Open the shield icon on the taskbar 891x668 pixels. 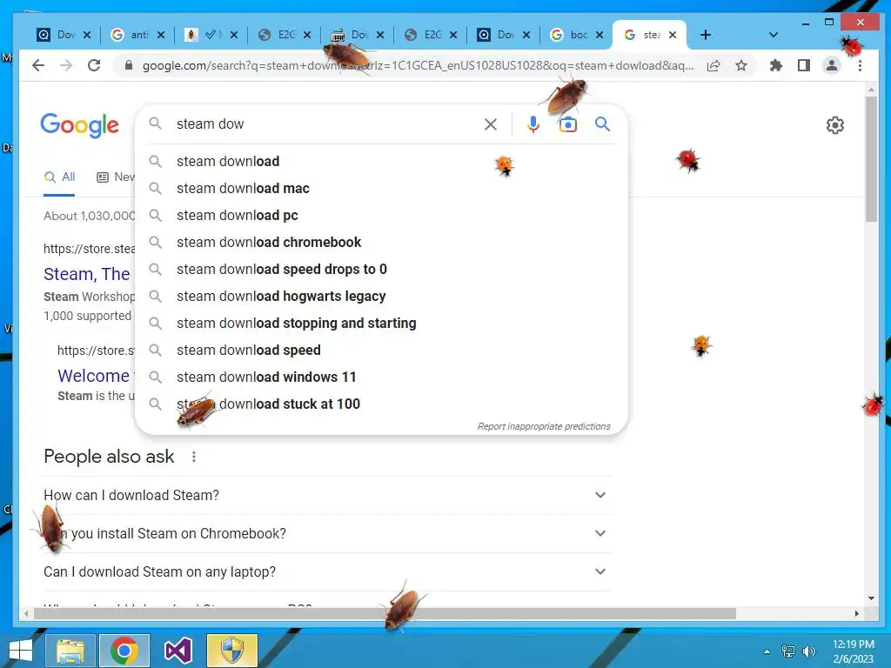(231, 651)
